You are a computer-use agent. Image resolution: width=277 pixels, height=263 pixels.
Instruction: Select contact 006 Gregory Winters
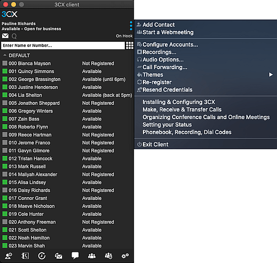[67, 111]
